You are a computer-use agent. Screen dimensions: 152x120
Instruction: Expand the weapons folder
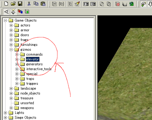[x=11, y=108]
